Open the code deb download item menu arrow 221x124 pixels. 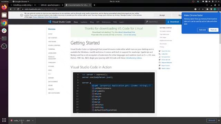pos(33,121)
